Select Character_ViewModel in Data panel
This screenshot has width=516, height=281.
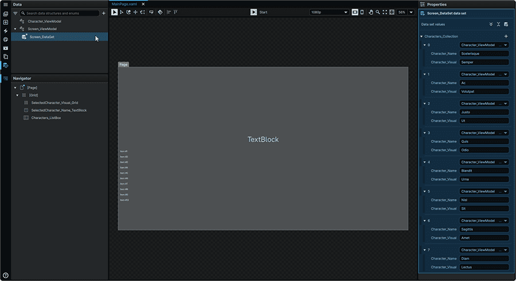coord(44,21)
